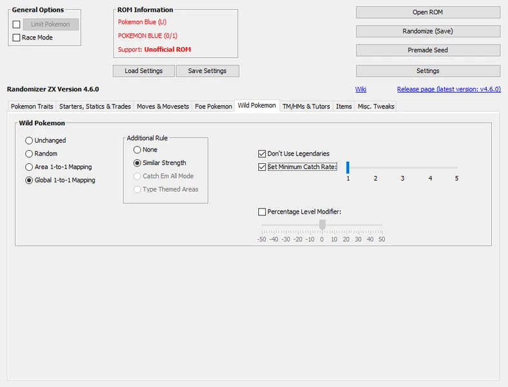This screenshot has width=508, height=387.
Task: Select the Wild Pokemon tab
Action: [x=257, y=106]
